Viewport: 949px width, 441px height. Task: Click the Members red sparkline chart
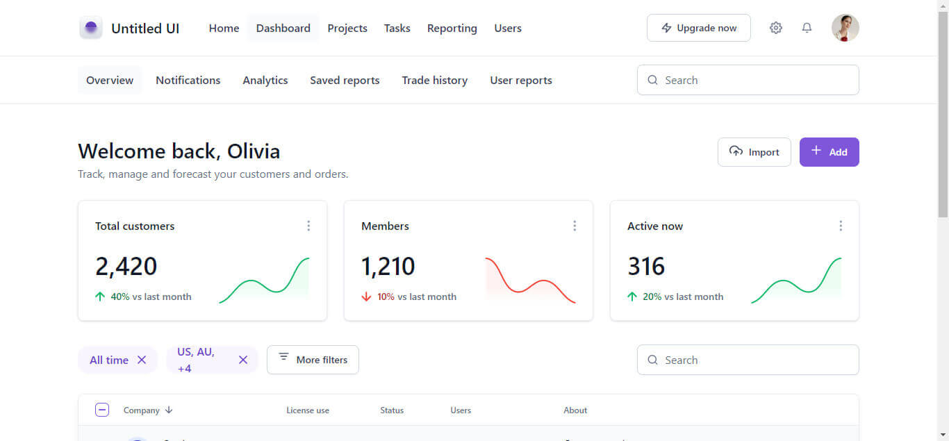click(530, 281)
